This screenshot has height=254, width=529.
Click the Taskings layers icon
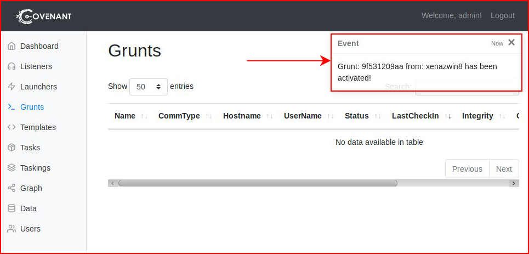pyautogui.click(x=12, y=168)
